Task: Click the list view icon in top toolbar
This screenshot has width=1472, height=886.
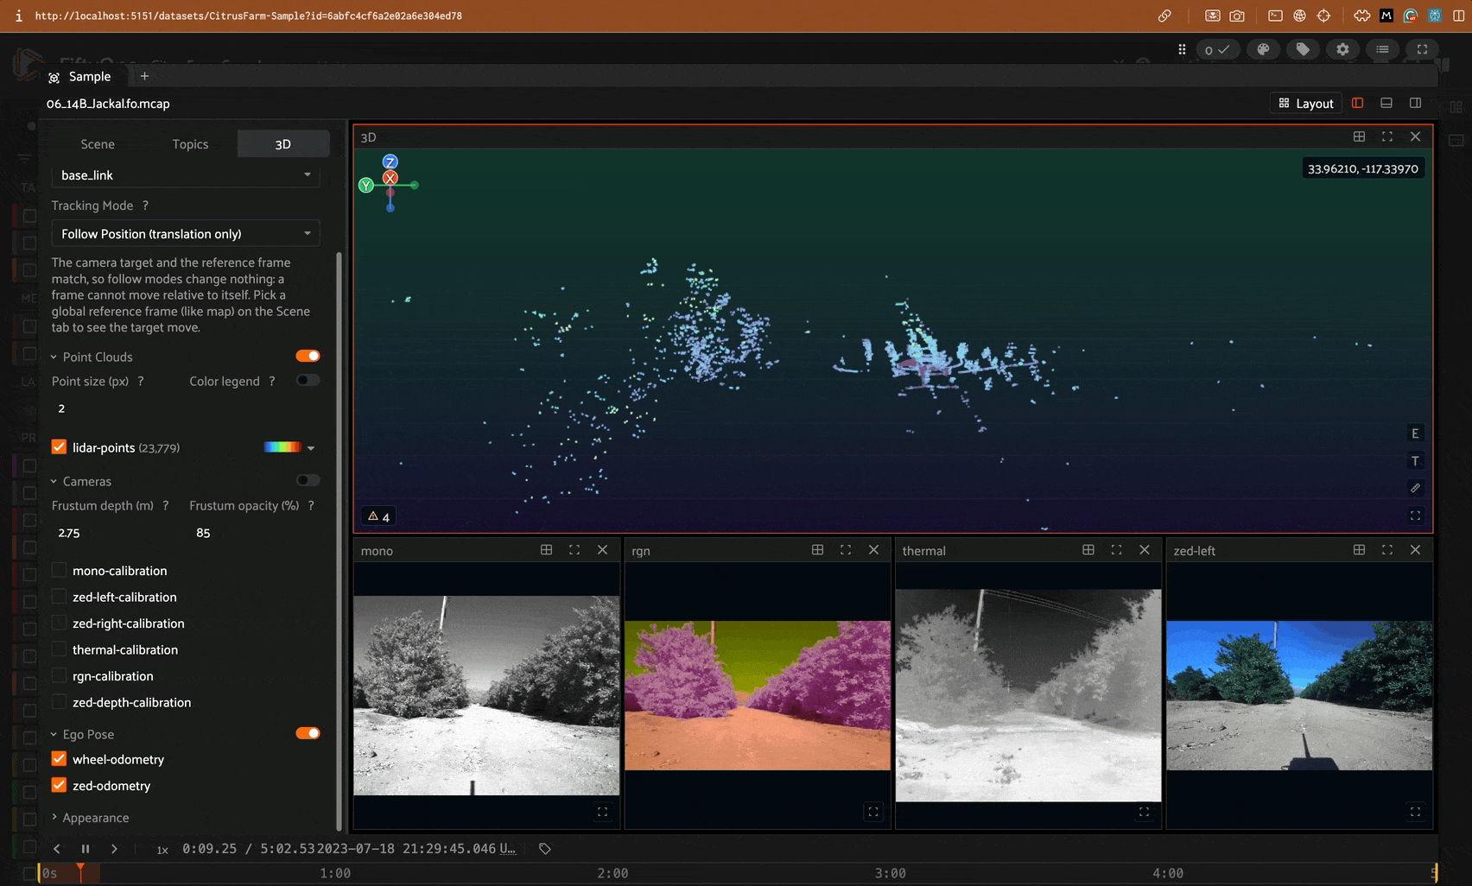Action: pyautogui.click(x=1382, y=49)
